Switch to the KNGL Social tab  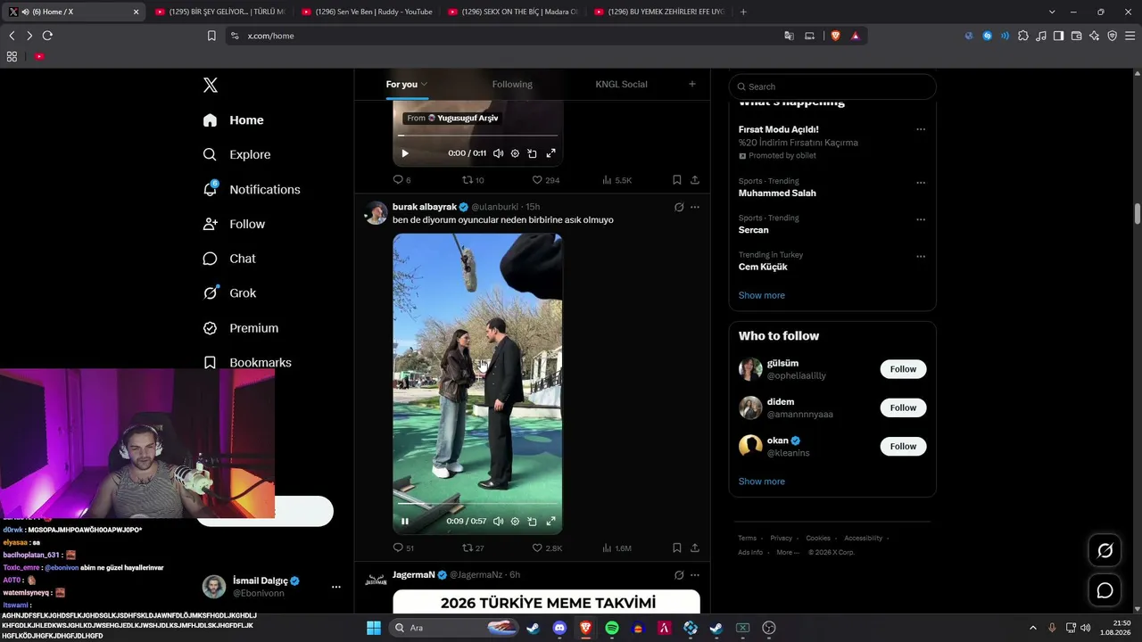[x=622, y=85]
